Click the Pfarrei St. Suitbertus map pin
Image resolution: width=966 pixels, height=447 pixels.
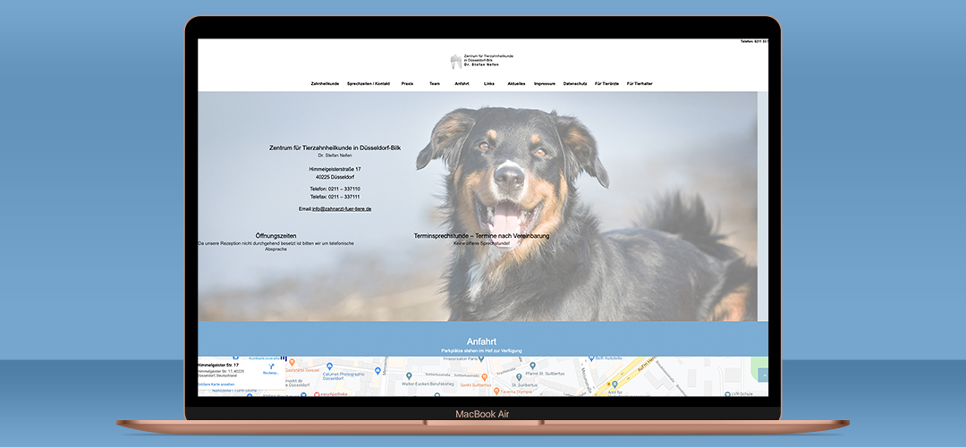(531, 366)
